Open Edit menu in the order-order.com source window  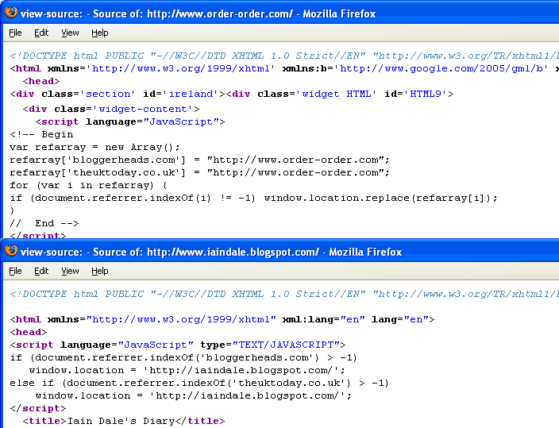41,33
